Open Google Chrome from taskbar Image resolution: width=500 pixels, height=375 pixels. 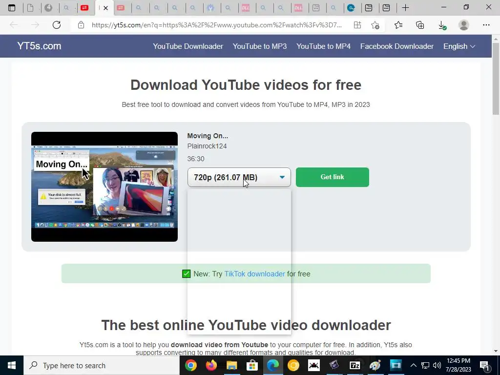click(x=191, y=365)
